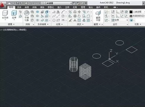
Task: Click the Move four-arrow tool
Action: [79, 12]
